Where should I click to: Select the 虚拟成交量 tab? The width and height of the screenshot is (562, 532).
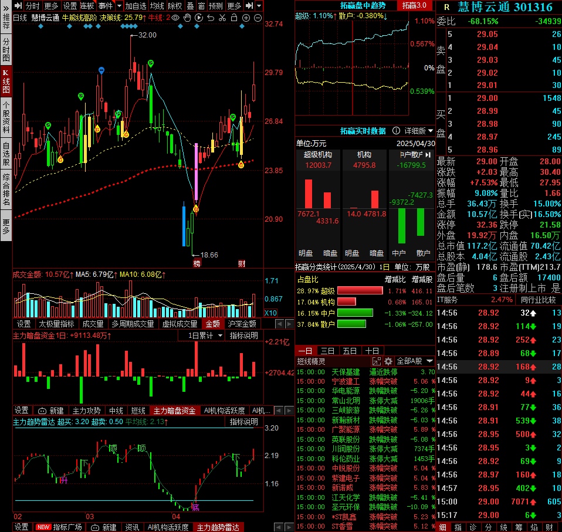click(180, 324)
